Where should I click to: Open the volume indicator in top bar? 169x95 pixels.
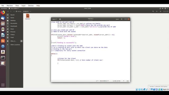pyautogui.click(x=163, y=8)
